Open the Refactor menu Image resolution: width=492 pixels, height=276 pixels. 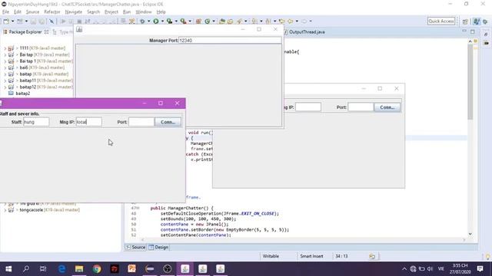[52, 12]
